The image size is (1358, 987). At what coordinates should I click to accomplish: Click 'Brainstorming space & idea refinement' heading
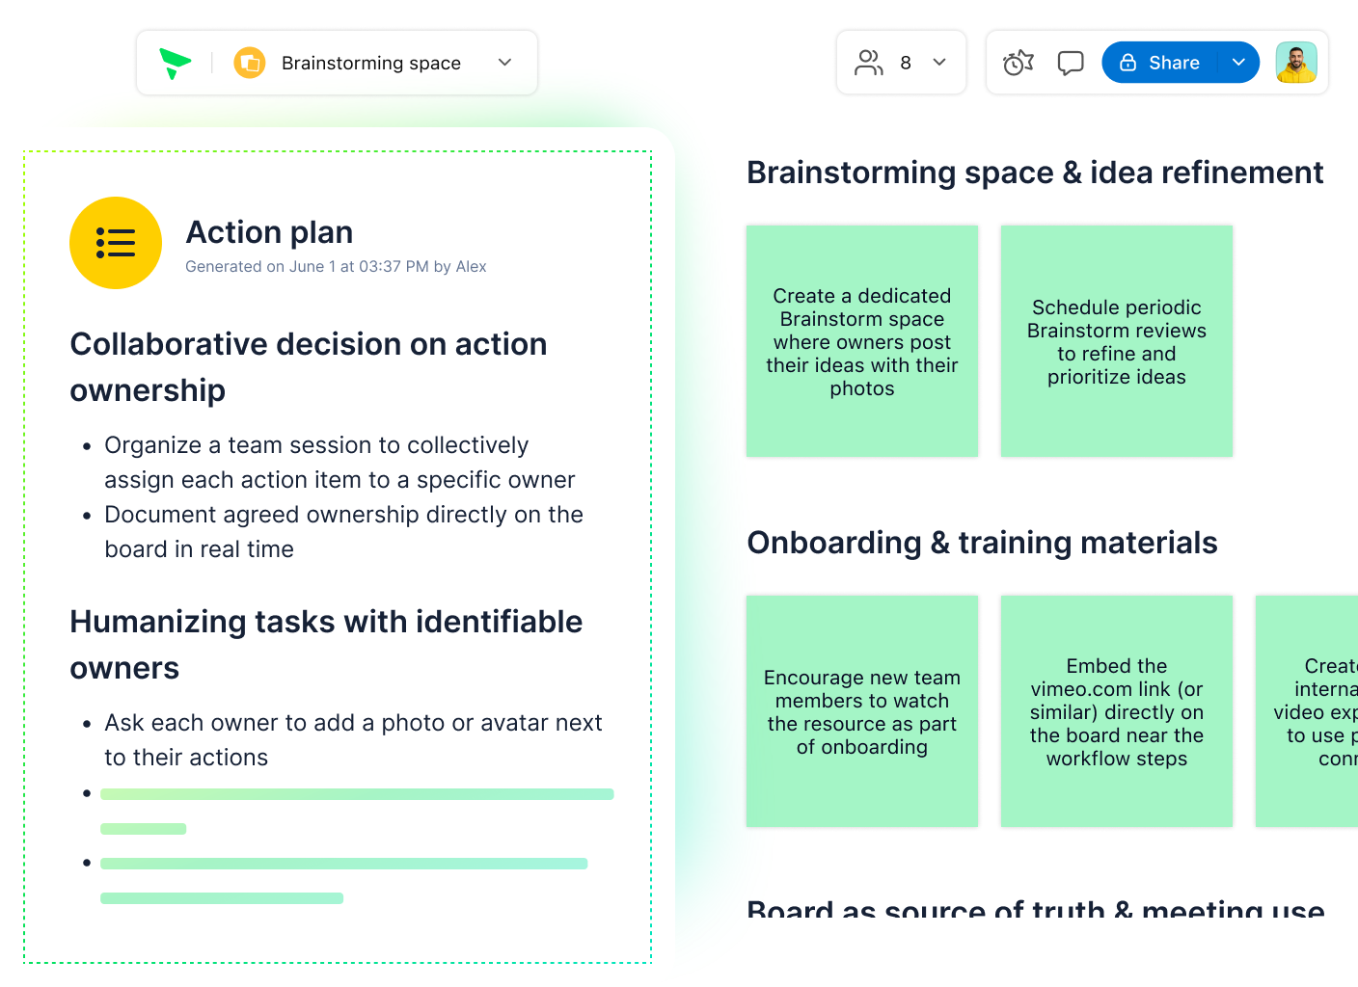pos(1035,173)
